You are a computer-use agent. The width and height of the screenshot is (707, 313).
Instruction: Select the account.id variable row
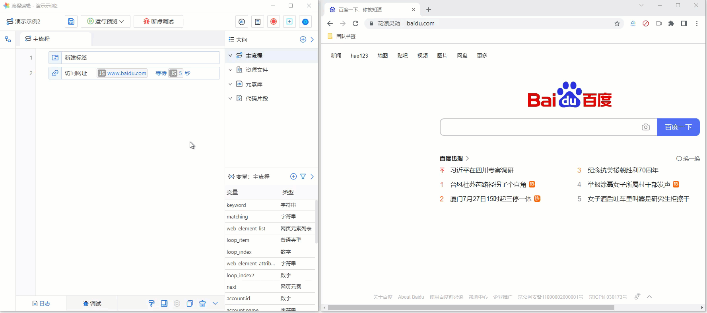coord(270,298)
